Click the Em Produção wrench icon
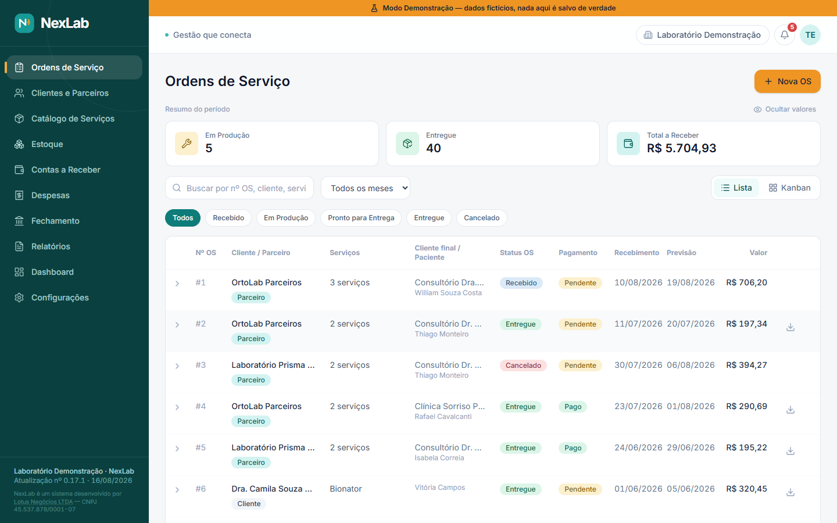 point(187,144)
